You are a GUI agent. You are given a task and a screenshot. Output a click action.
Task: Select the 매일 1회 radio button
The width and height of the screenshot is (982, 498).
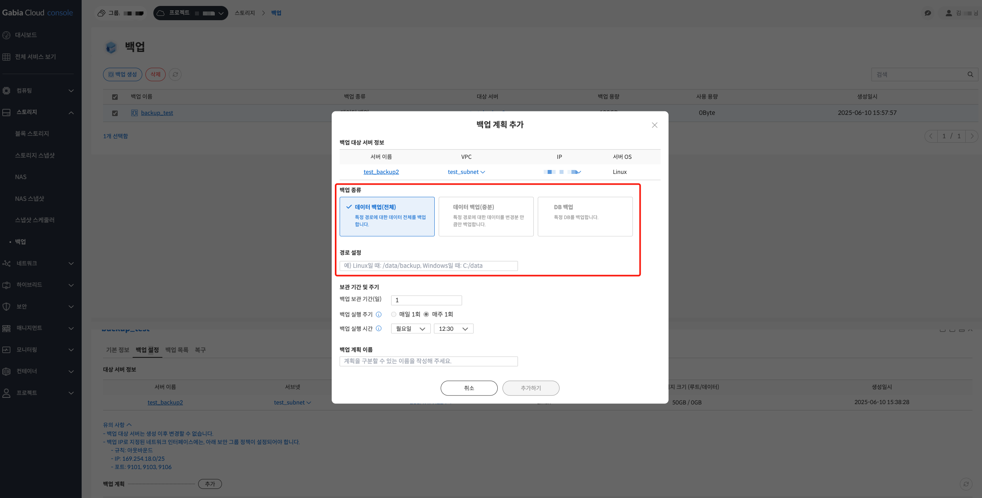(x=394, y=315)
